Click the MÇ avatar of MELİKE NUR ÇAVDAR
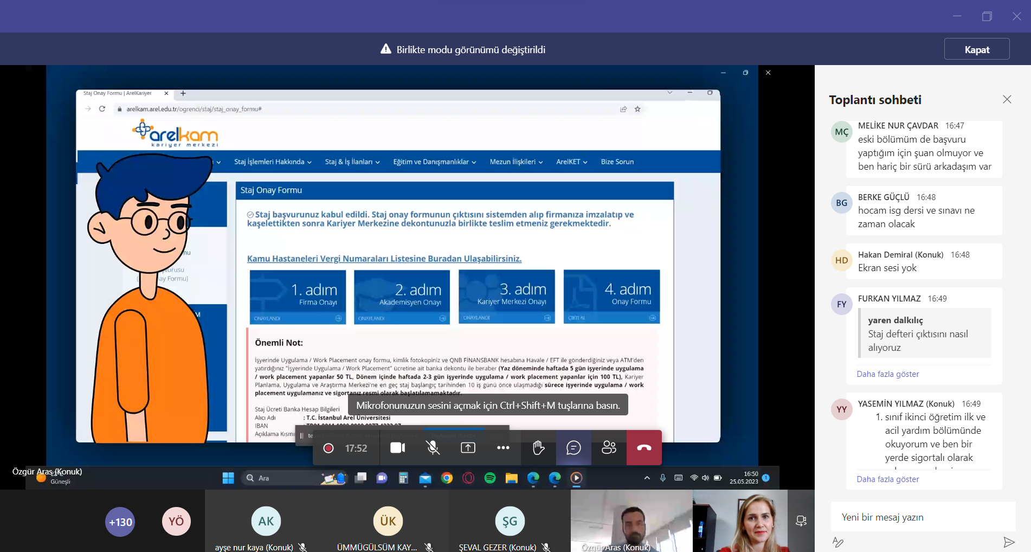The image size is (1031, 552). (x=842, y=132)
